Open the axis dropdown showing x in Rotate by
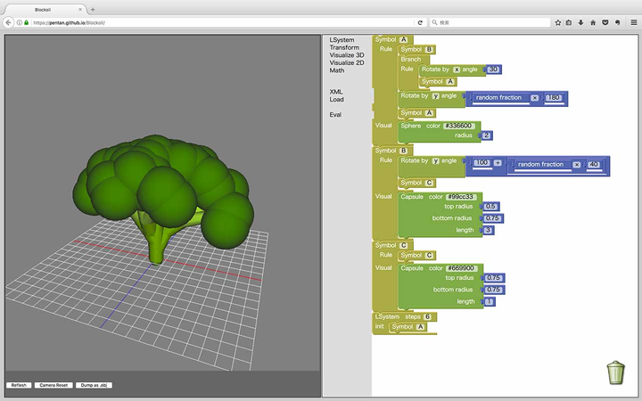 (457, 69)
